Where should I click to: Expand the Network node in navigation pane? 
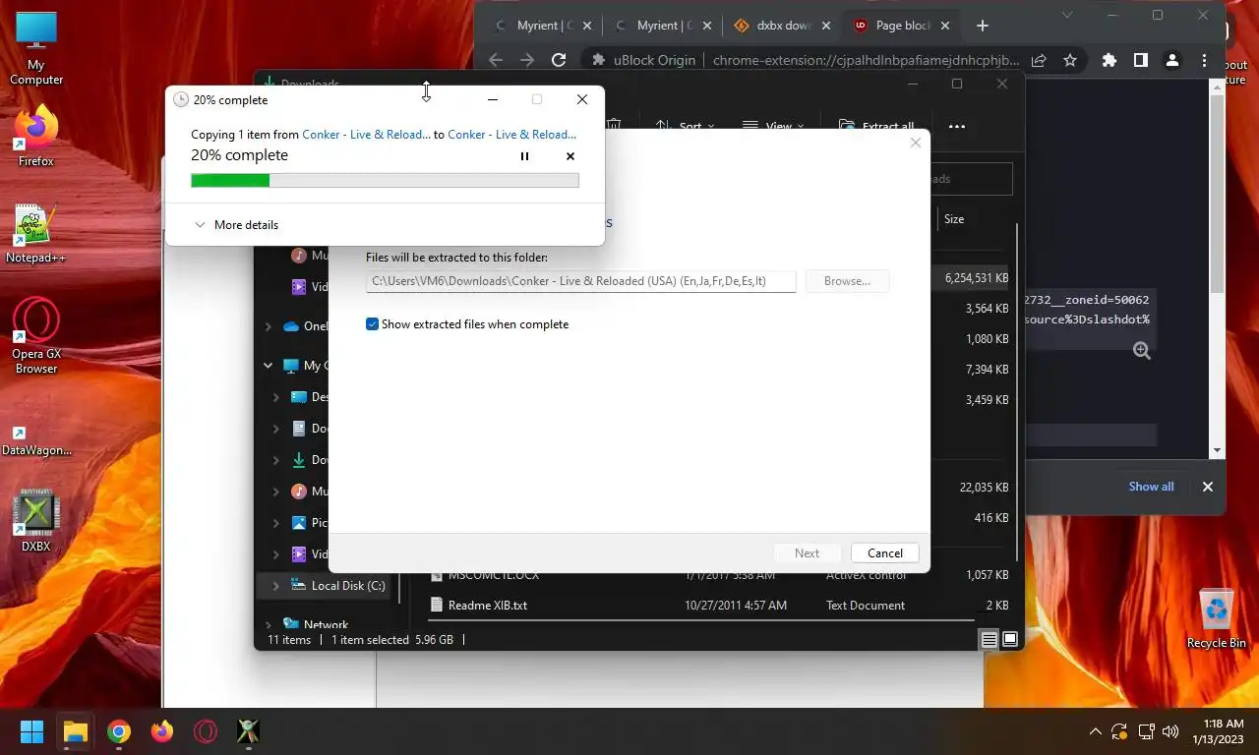[269, 625]
